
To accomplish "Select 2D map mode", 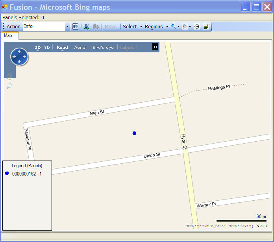I will (x=38, y=48).
